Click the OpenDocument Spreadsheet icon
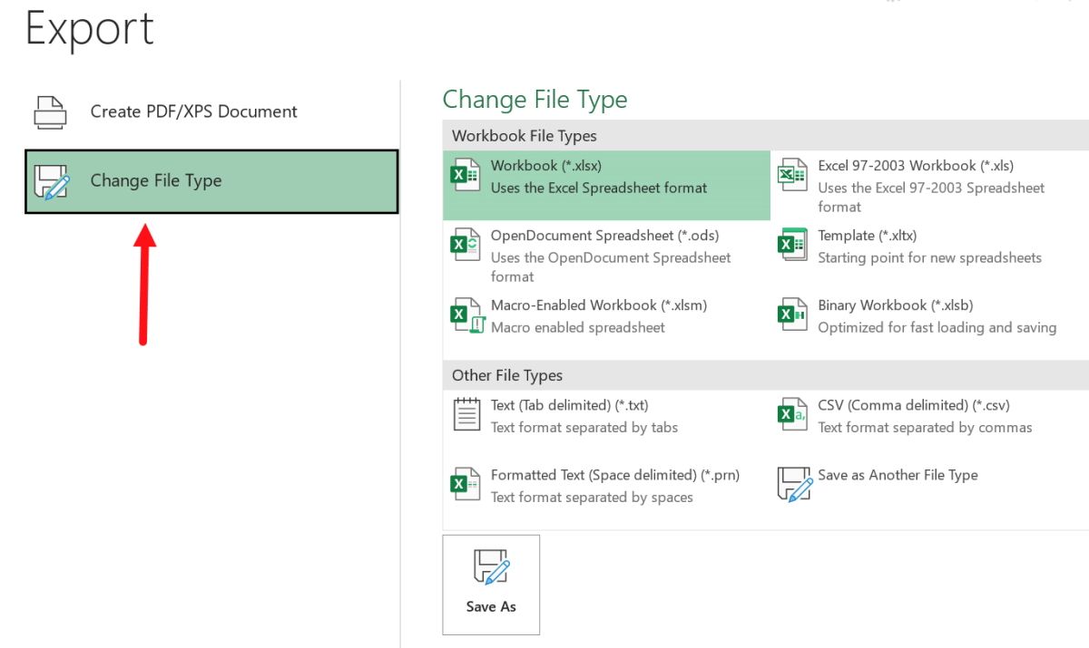Screen dimensions: 1089x648 coord(466,245)
